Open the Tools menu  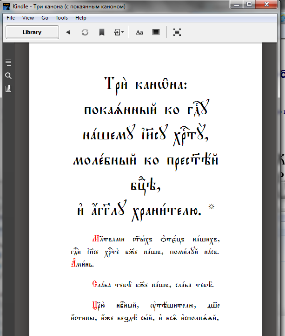(61, 18)
